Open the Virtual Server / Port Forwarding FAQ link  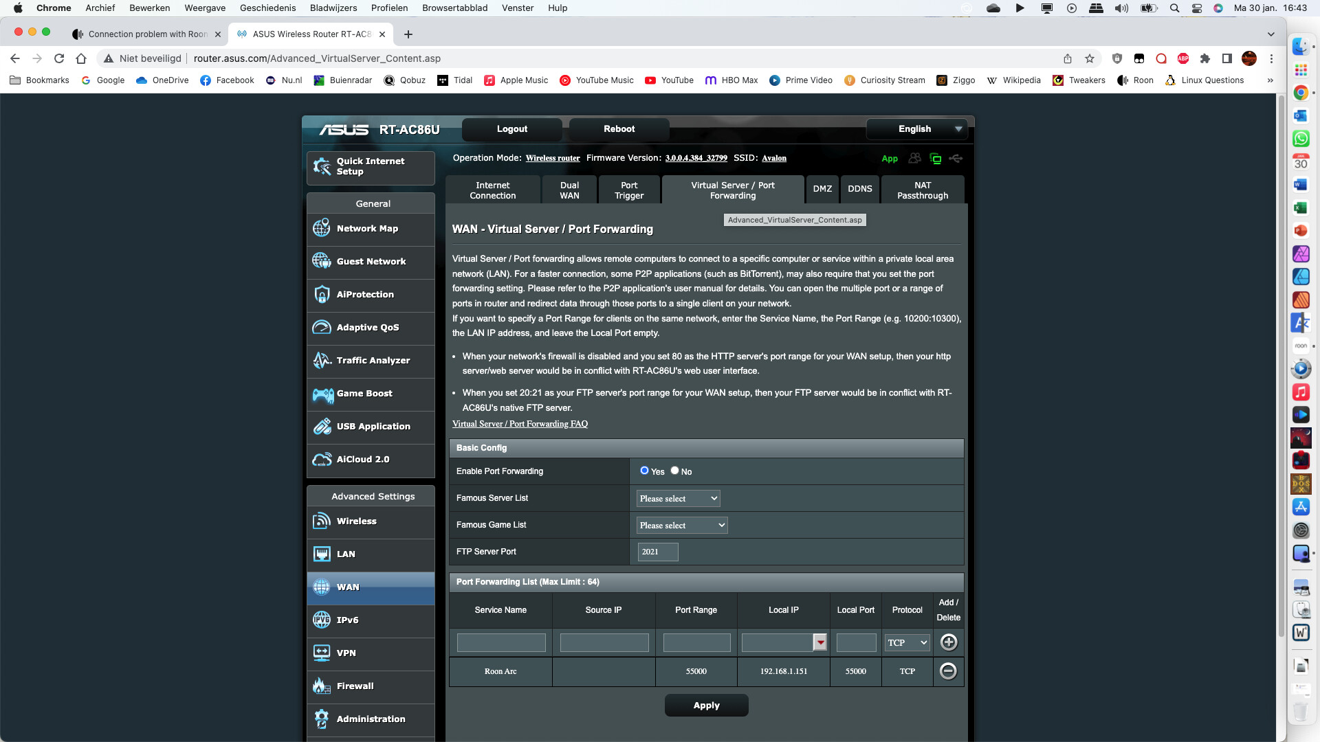click(520, 424)
